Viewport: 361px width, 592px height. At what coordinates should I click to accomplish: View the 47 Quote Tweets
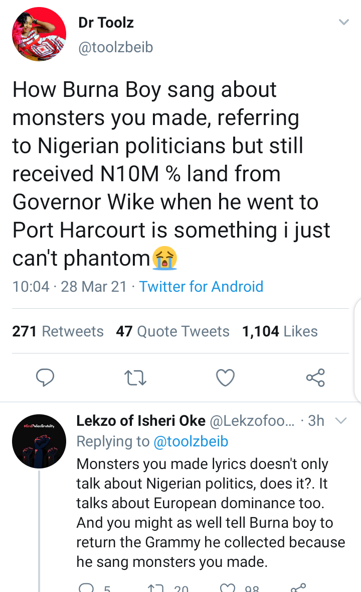pyautogui.click(x=172, y=331)
